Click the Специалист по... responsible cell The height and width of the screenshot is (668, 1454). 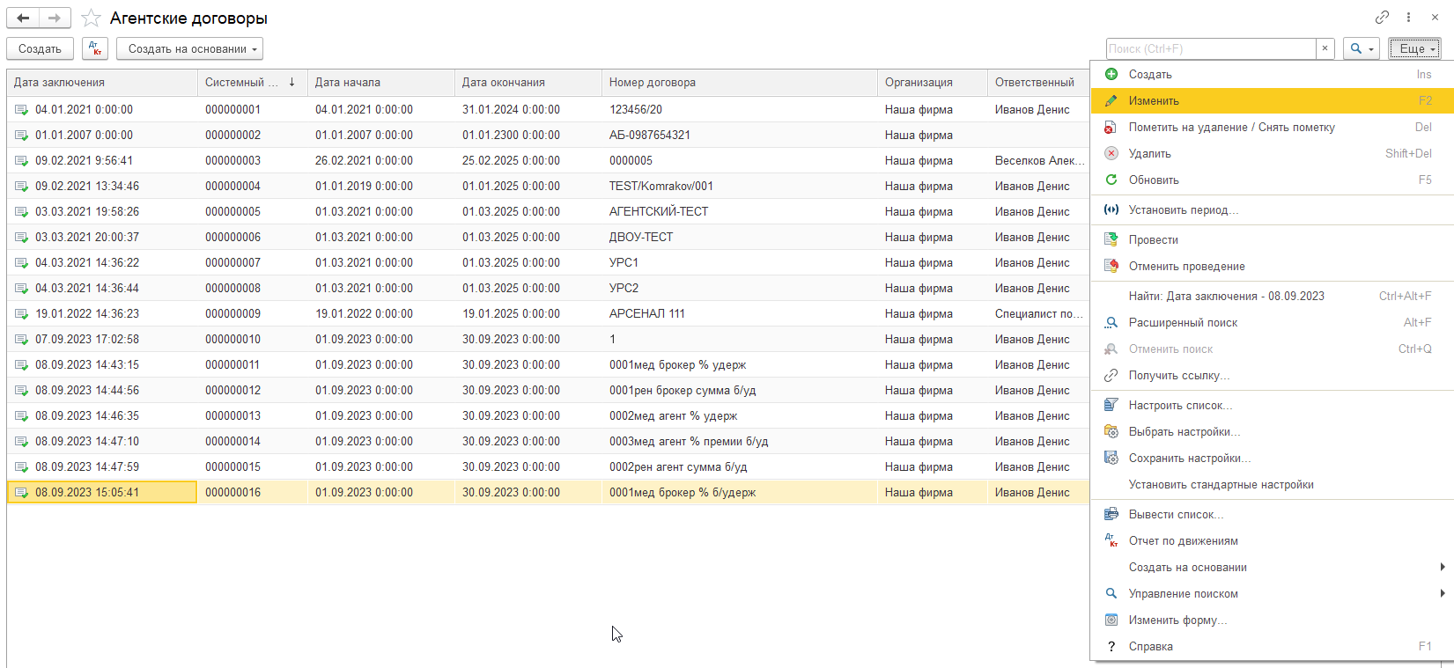(1038, 313)
